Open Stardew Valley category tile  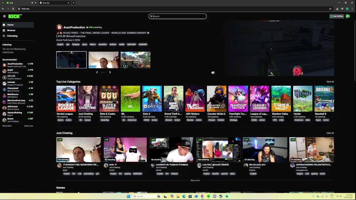(281, 99)
